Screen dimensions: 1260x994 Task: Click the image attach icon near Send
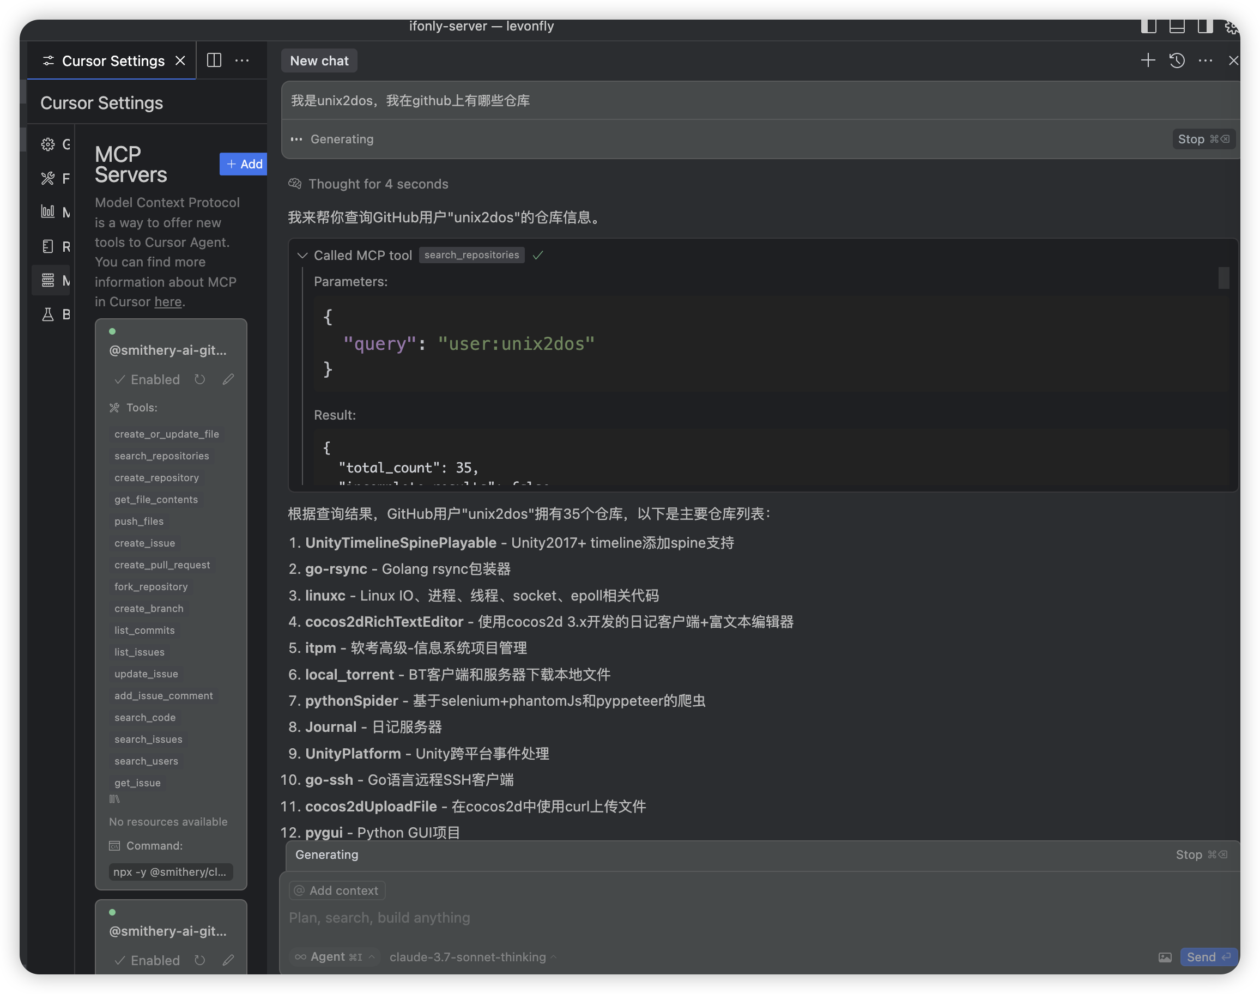coord(1165,957)
